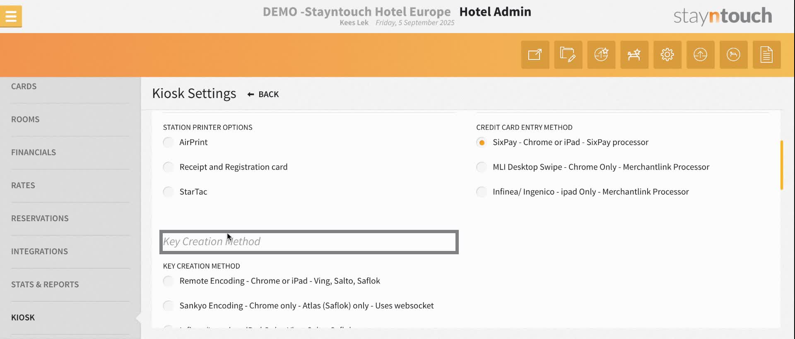
Task: Click the Key Creation Method field
Action: point(309,242)
